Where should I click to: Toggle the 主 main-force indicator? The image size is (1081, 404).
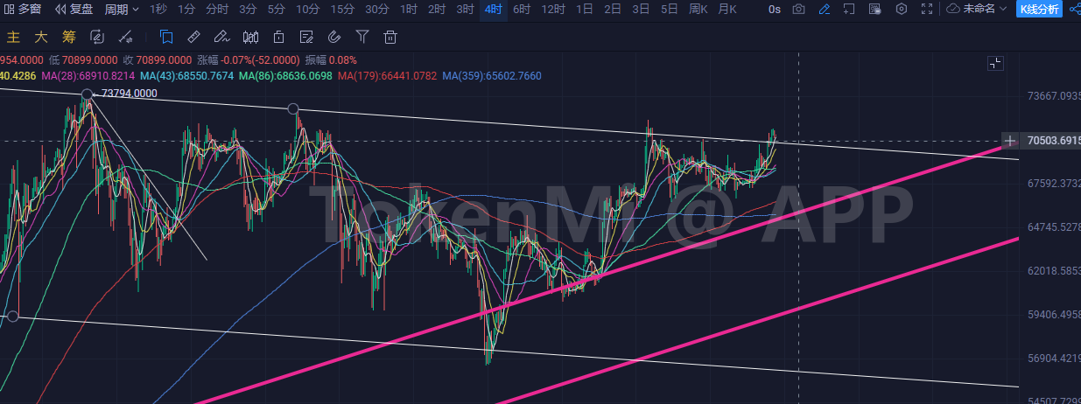(x=13, y=38)
